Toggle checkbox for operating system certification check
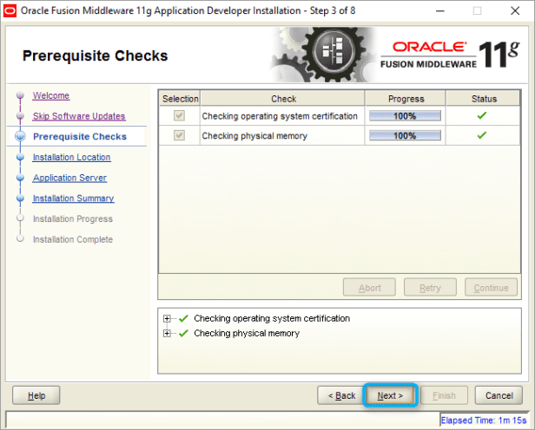 179,116
